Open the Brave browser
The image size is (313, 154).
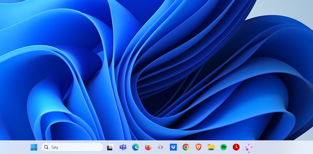coord(198,147)
